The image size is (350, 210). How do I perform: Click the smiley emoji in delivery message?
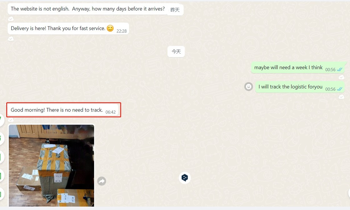point(110,28)
